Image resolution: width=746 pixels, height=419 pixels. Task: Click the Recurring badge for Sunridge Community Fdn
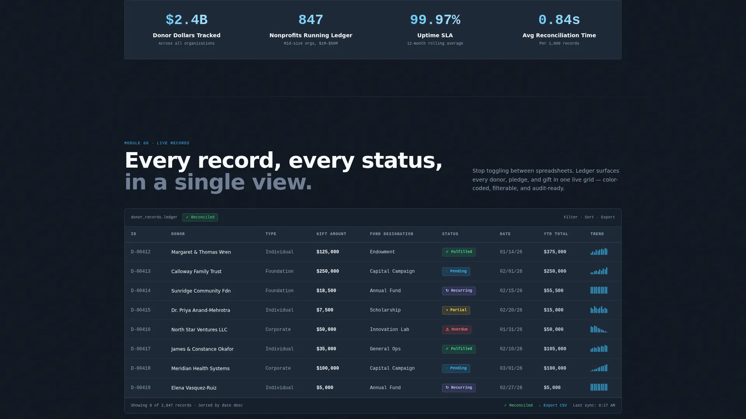[x=458, y=291]
